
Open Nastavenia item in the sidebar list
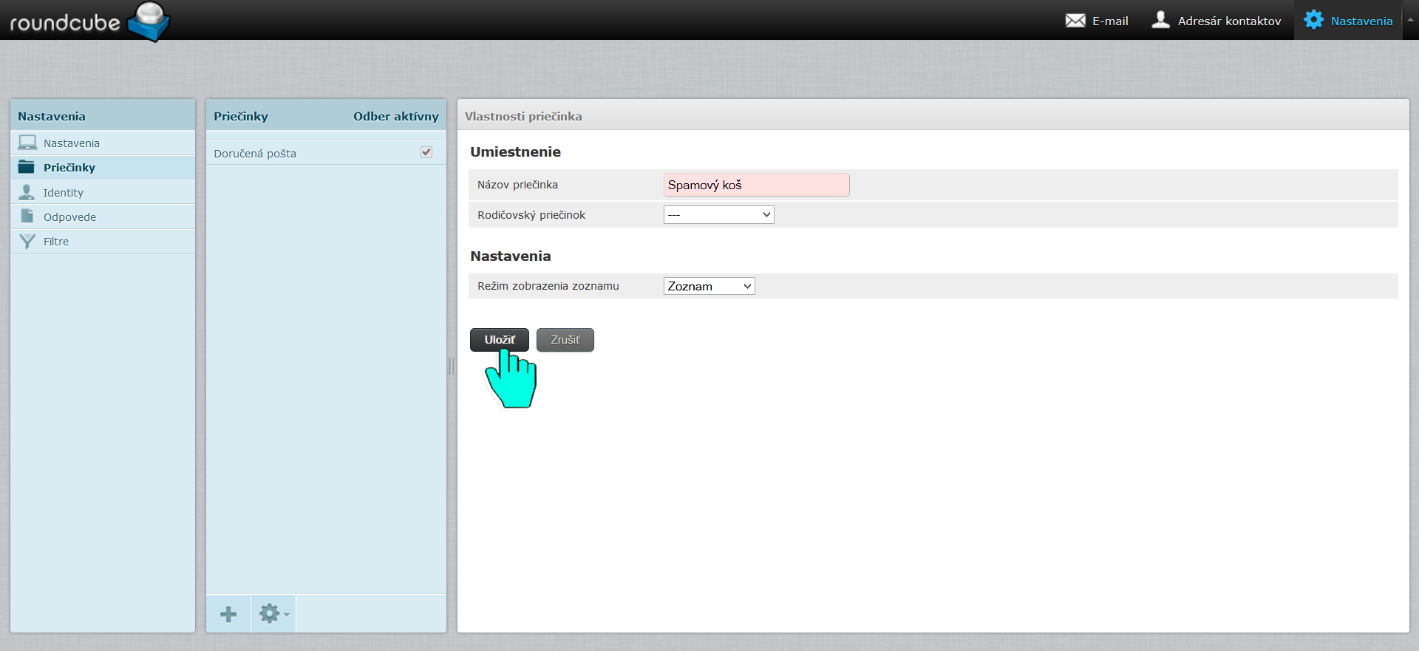71,143
